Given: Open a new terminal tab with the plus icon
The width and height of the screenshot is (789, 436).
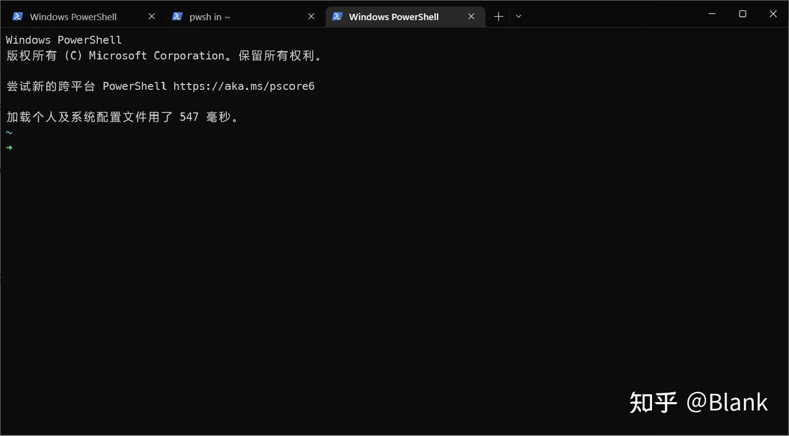Looking at the screenshot, I should 498,16.
